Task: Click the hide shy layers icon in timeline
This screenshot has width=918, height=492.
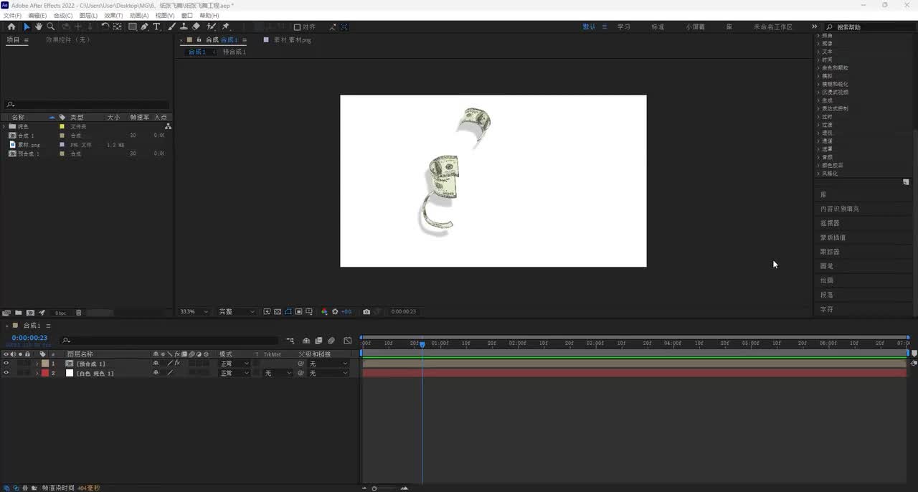Action: point(306,341)
